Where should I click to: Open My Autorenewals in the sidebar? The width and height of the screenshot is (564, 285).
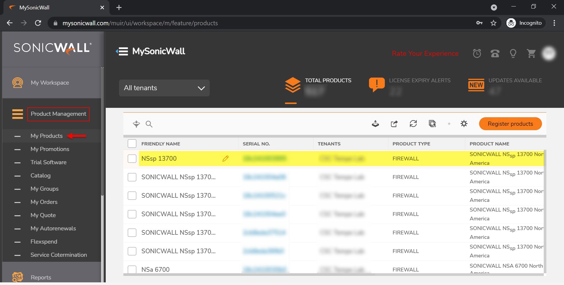[x=53, y=228]
